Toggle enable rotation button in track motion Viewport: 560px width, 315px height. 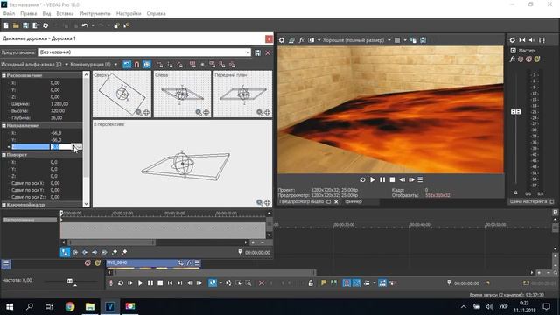tap(127, 64)
